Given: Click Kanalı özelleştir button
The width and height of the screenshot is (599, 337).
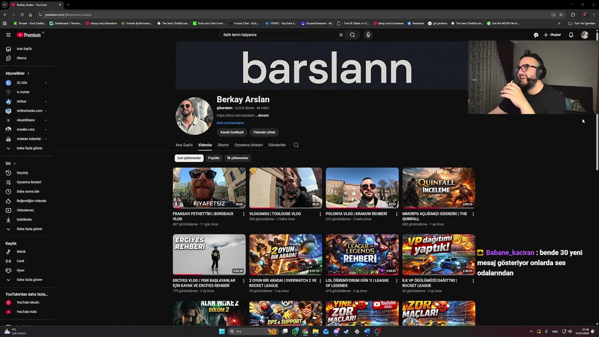Looking at the screenshot, I should (232, 132).
